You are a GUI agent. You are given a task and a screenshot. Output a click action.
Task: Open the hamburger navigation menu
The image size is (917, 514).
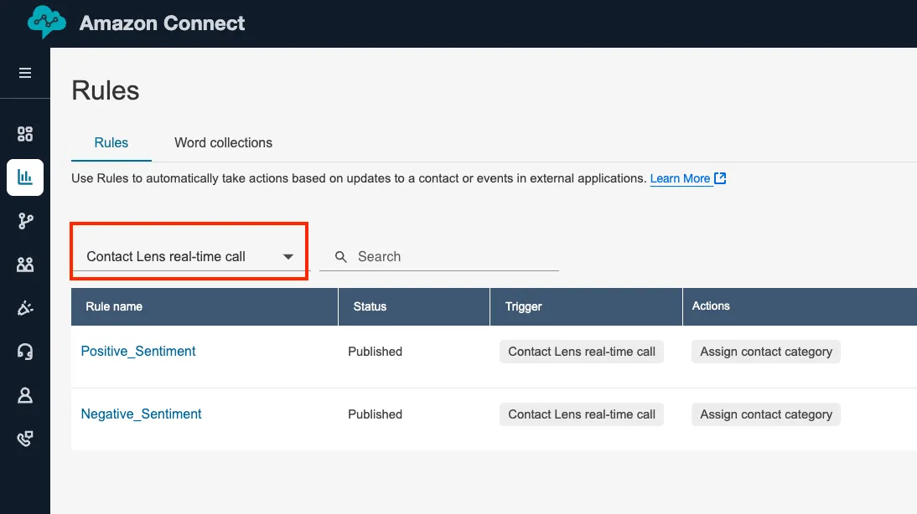(x=25, y=73)
